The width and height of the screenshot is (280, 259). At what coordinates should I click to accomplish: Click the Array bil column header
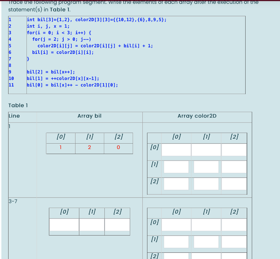89,116
